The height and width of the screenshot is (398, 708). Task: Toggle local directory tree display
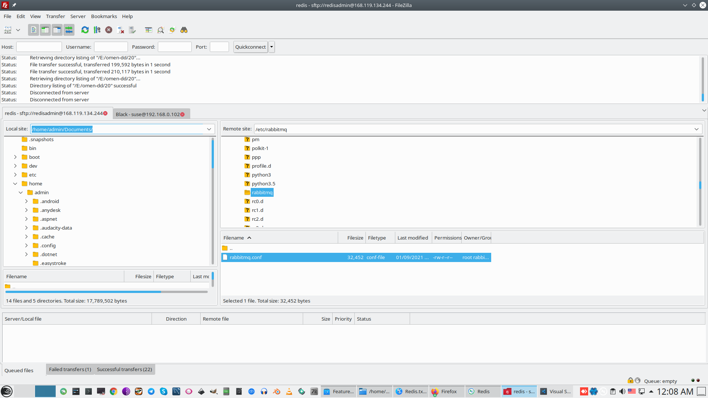tap(45, 30)
